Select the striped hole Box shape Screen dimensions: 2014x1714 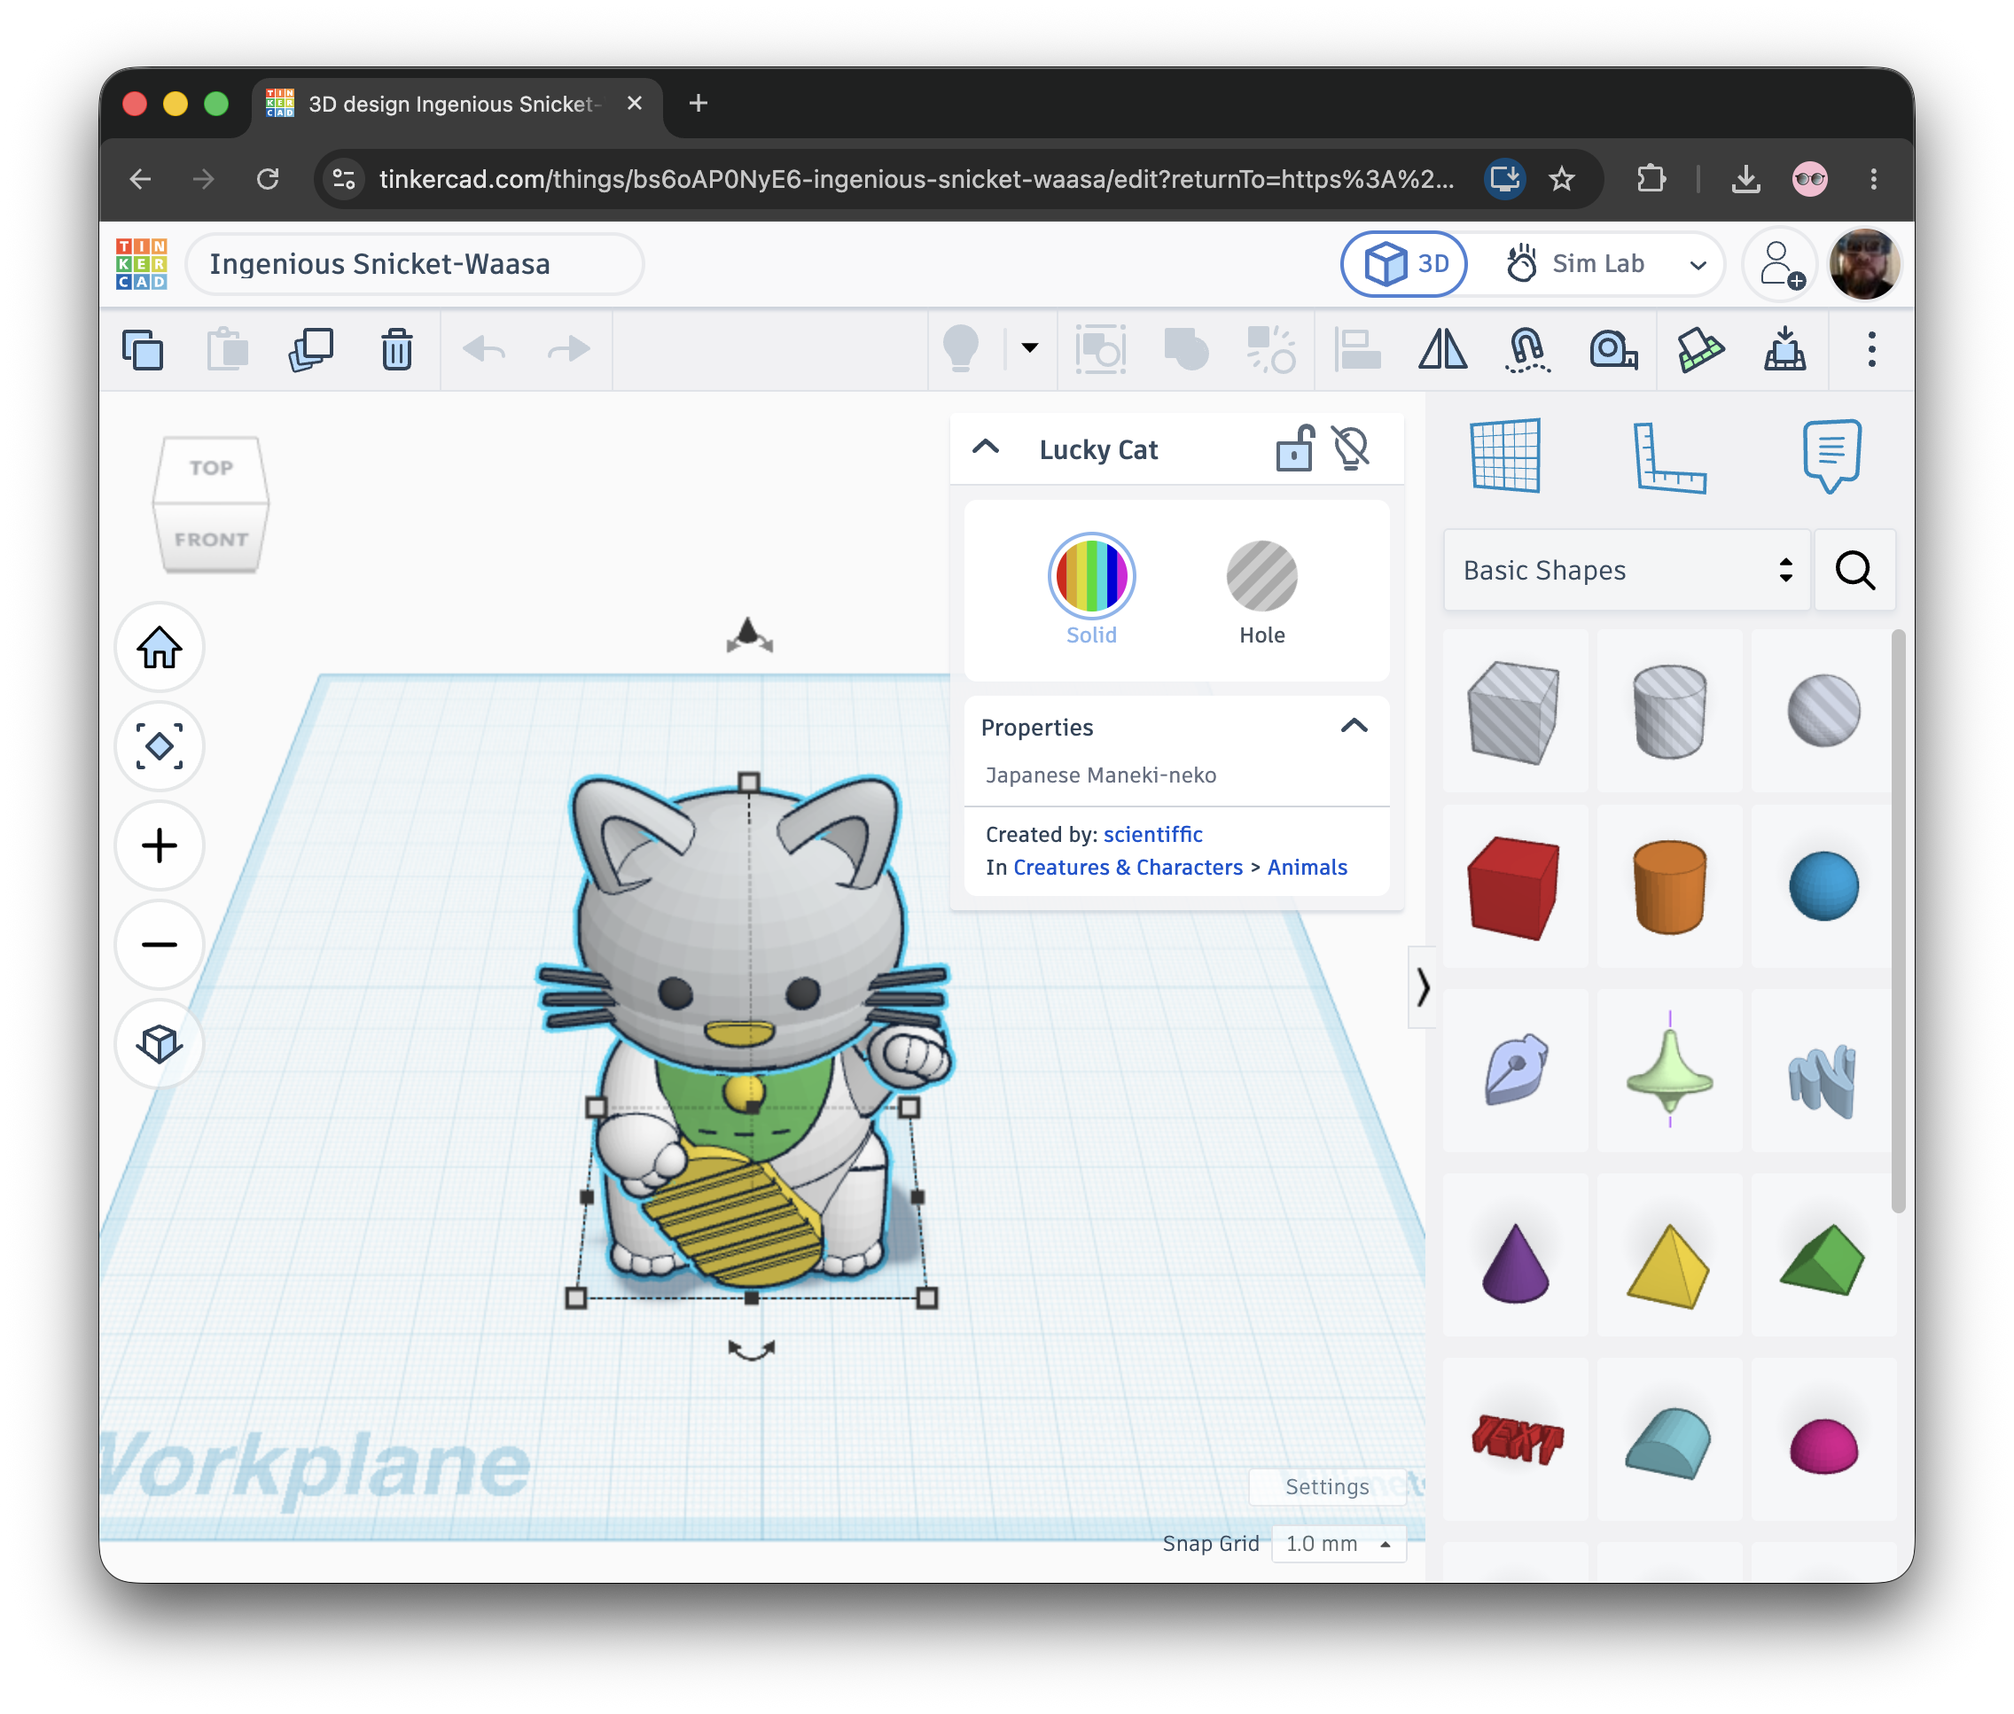1513,712
